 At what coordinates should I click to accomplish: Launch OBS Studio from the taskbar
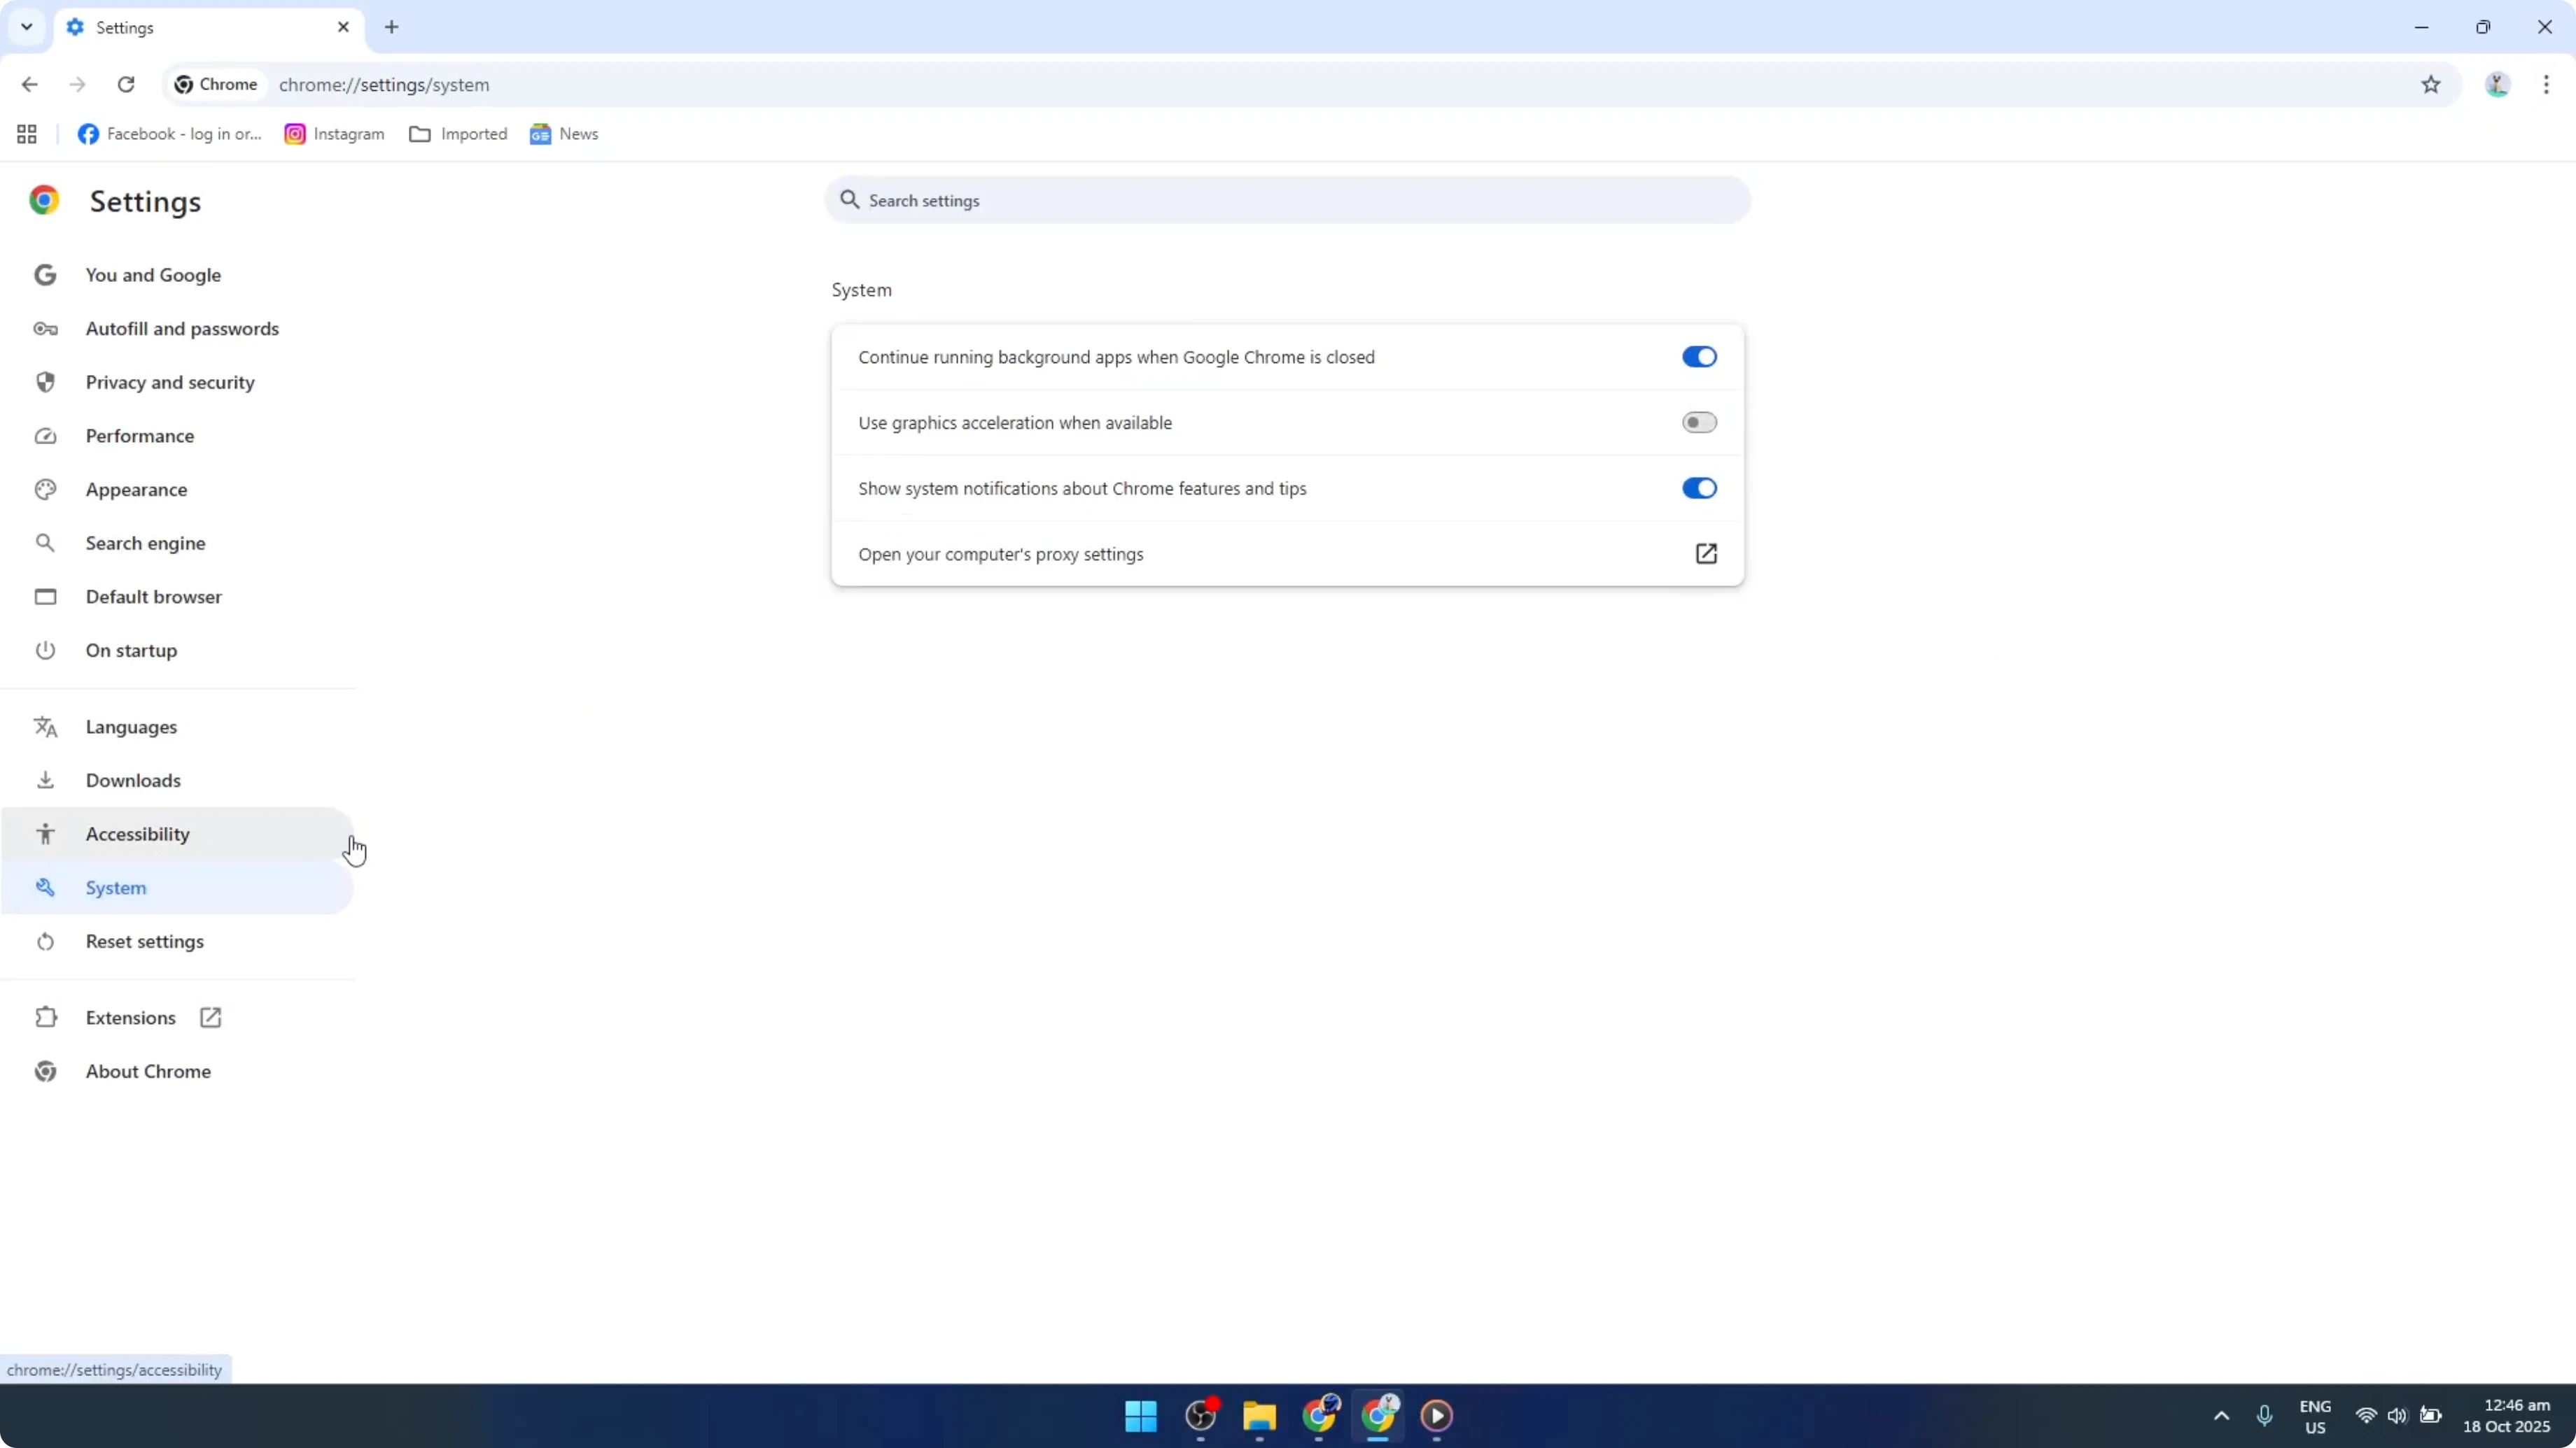[x=1200, y=1416]
